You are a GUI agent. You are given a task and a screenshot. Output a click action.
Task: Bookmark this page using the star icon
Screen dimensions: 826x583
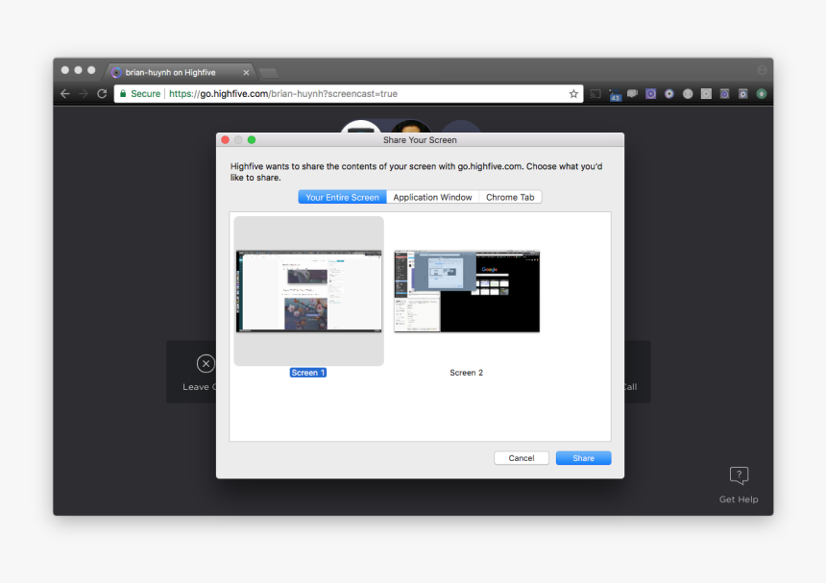pos(573,93)
